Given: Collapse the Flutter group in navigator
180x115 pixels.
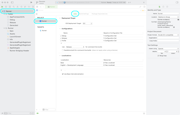Looking at the screenshot, I should [x=4, y=14].
